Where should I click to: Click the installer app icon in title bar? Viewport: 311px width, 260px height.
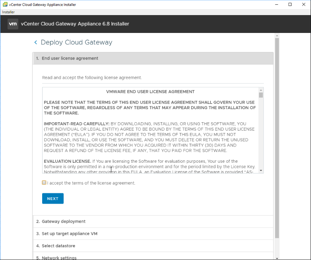click(5, 4)
